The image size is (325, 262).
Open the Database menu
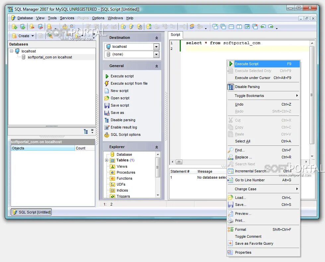coord(25,18)
